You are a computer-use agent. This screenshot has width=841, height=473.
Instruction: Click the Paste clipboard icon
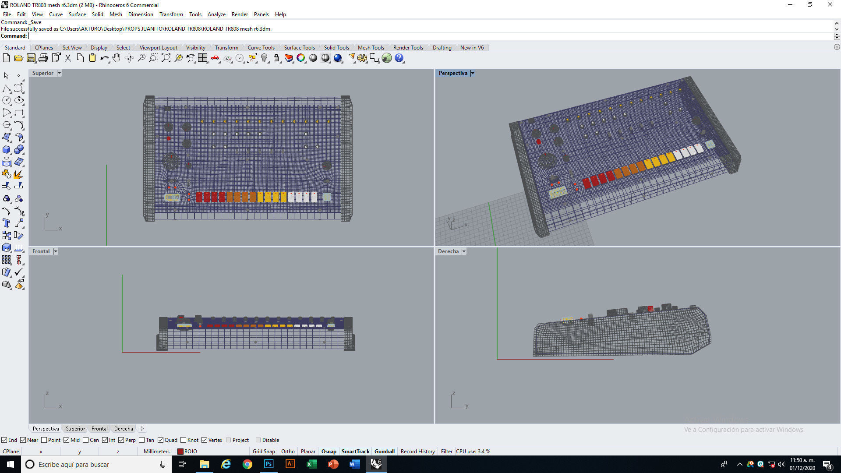pyautogui.click(x=92, y=58)
